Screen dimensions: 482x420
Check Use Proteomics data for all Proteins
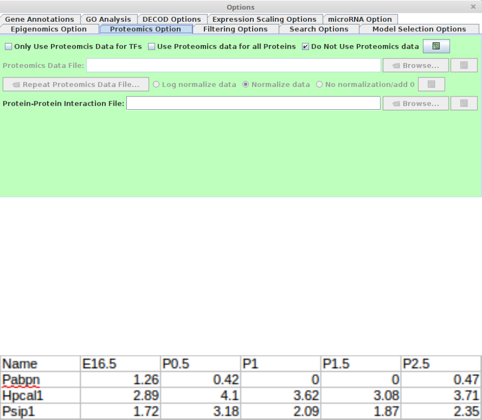pyautogui.click(x=151, y=47)
